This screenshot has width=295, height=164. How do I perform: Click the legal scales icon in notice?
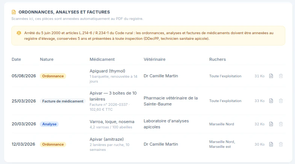[x=19, y=33]
